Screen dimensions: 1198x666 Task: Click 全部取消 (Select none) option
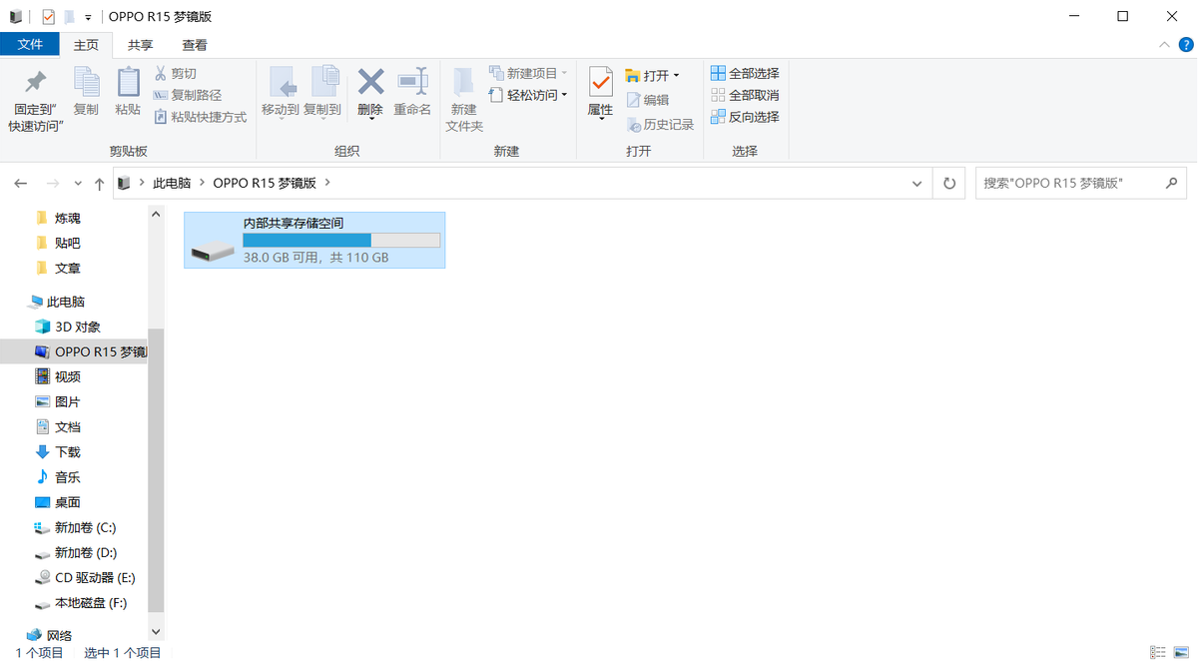[744, 95]
